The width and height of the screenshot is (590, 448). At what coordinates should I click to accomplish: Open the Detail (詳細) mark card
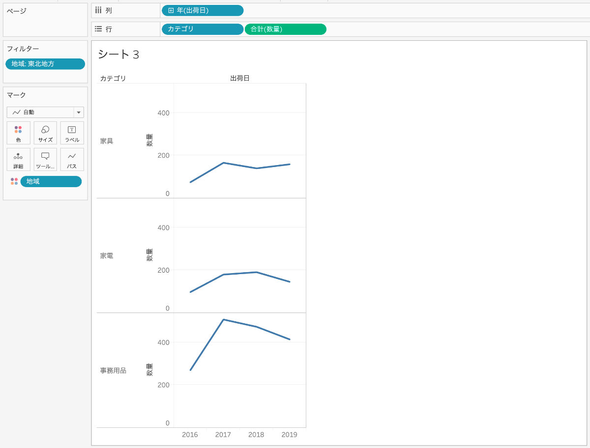pos(19,160)
